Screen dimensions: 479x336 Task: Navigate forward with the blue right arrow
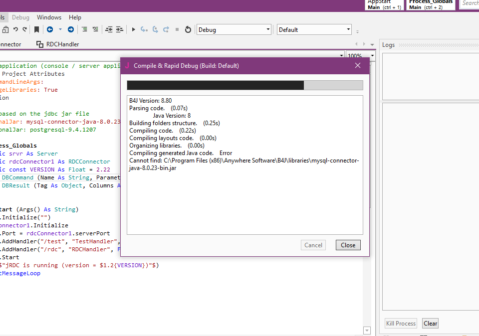click(x=70, y=29)
